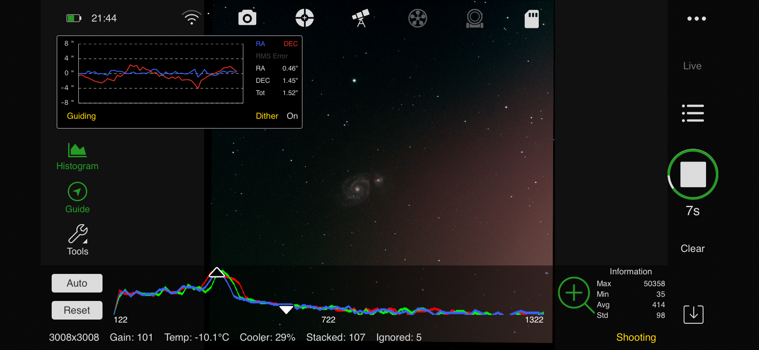This screenshot has width=759, height=350.
Task: Tap the Tot 1.52" RMS error value
Action: [290, 93]
